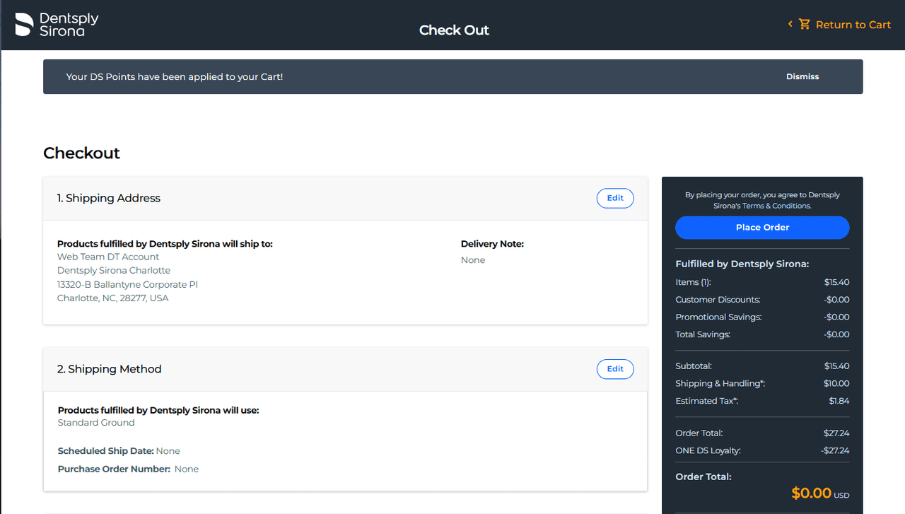Image resolution: width=905 pixels, height=514 pixels.
Task: Select the '1. Shipping Address' section heading
Action: [109, 198]
